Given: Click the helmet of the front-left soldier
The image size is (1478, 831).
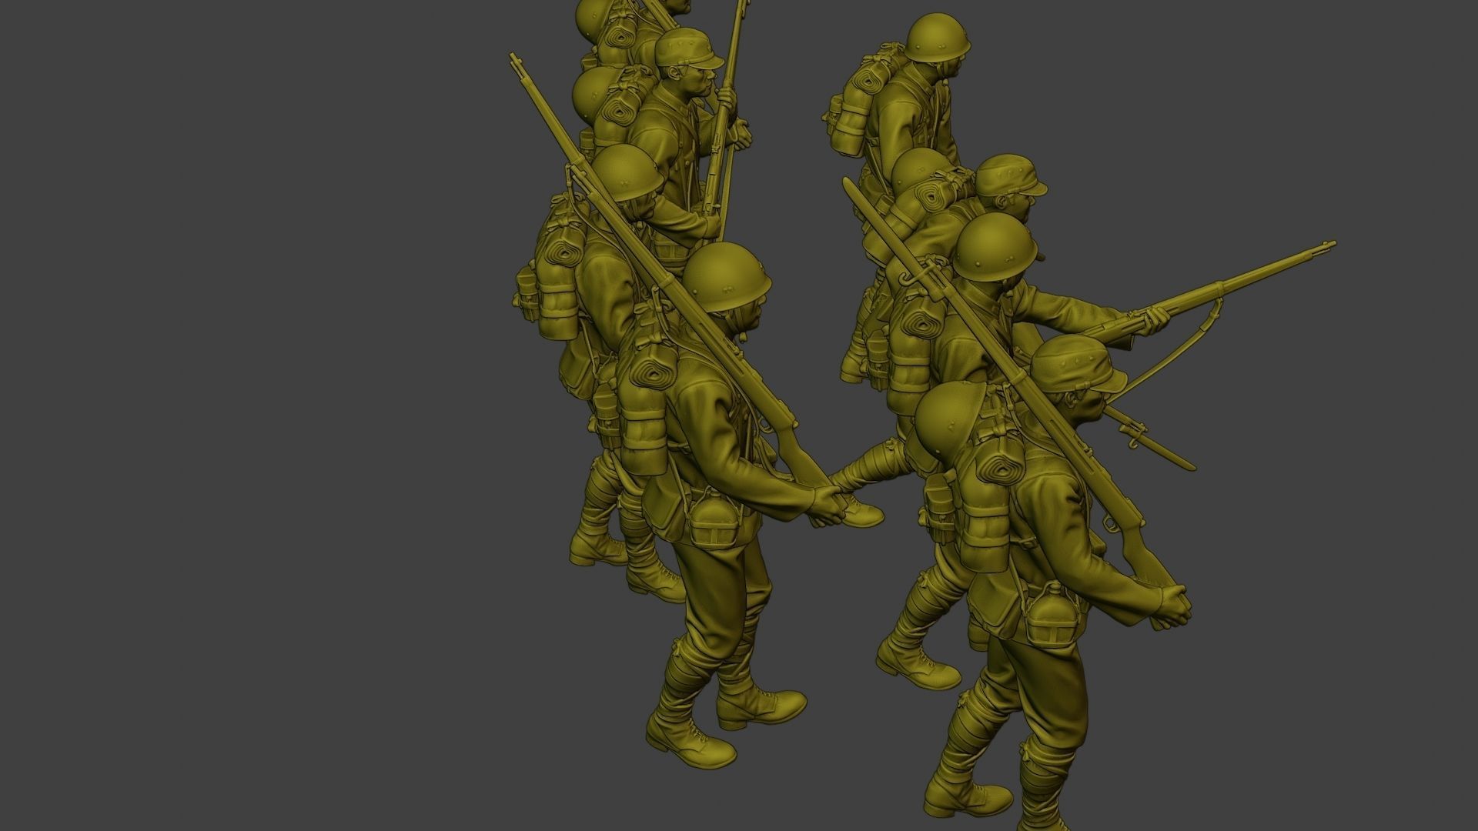Looking at the screenshot, I should [727, 277].
